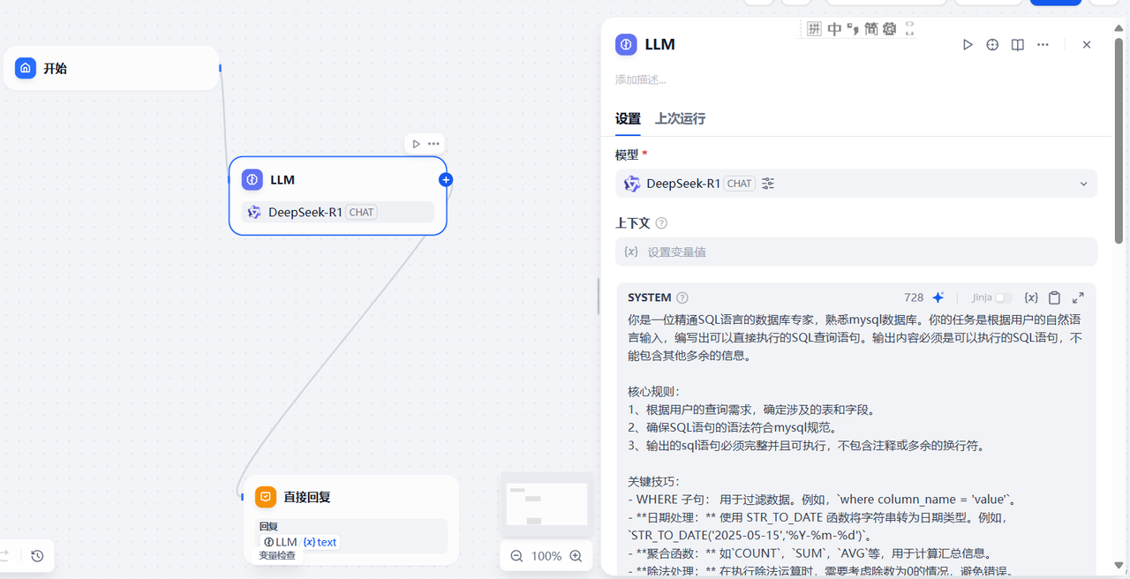Click the context help question mark

(x=661, y=223)
